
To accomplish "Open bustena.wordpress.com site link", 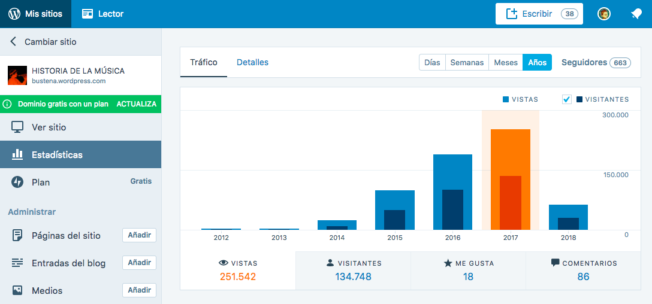I will click(68, 81).
